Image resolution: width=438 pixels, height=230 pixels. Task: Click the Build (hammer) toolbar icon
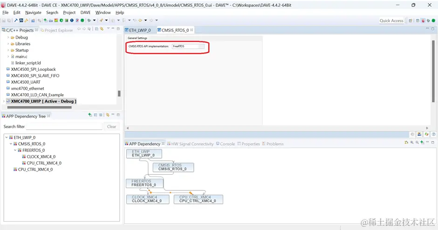pos(16,20)
